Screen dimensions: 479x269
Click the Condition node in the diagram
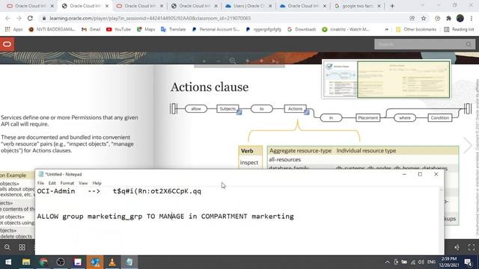click(x=439, y=118)
